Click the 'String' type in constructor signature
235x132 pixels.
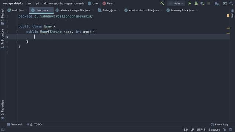(x=55, y=32)
